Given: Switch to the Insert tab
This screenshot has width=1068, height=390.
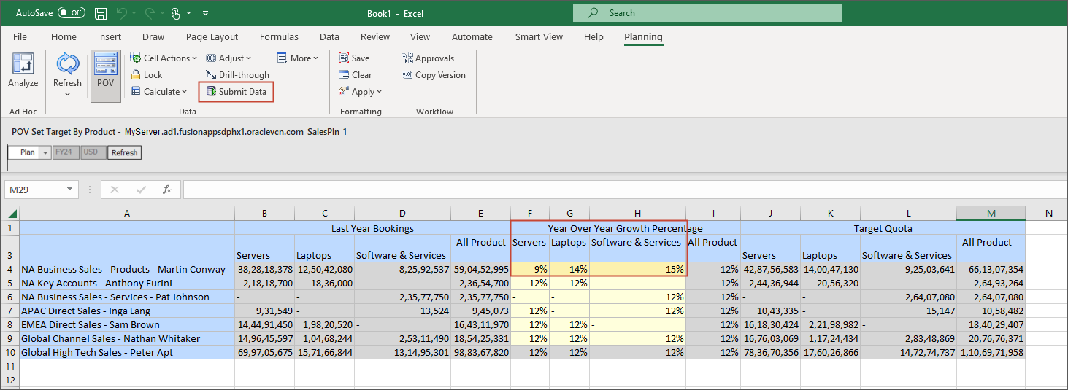Looking at the screenshot, I should point(110,37).
